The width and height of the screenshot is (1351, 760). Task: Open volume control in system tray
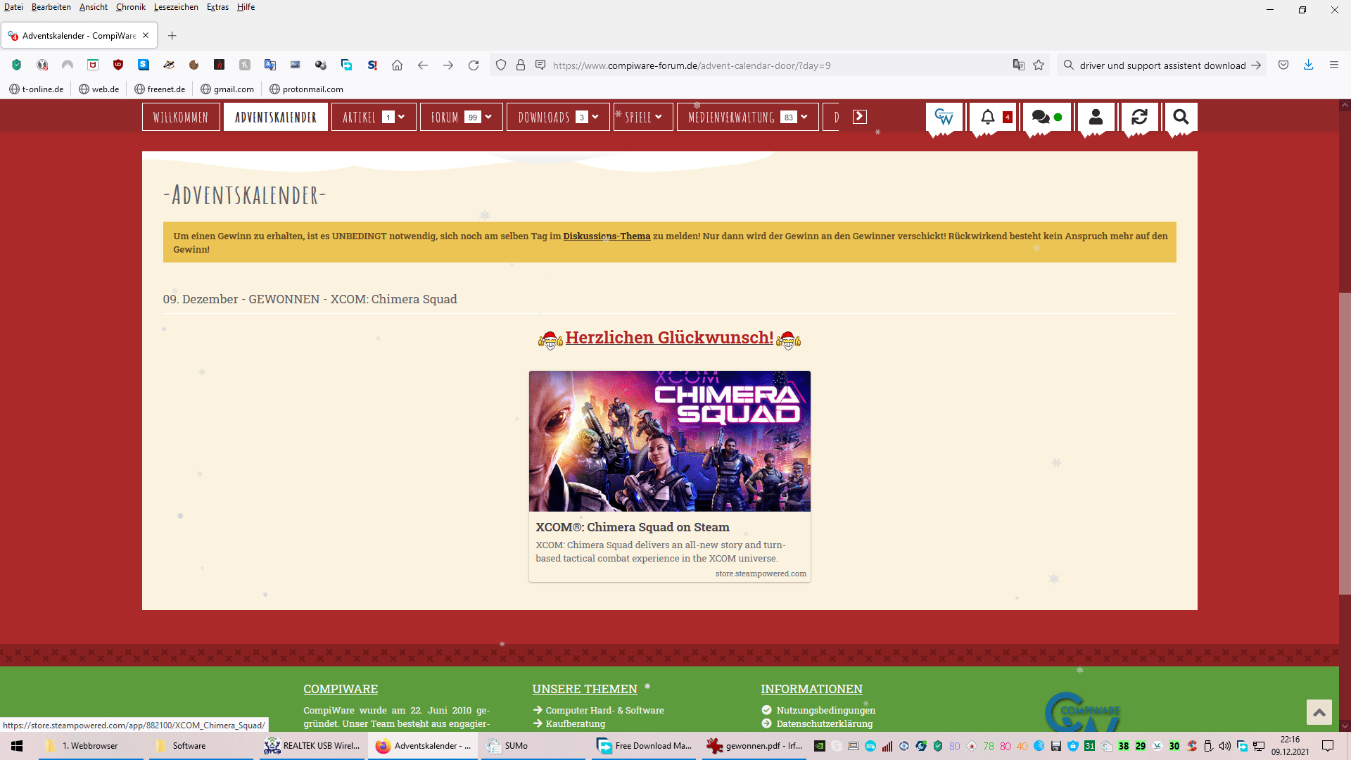1225,745
